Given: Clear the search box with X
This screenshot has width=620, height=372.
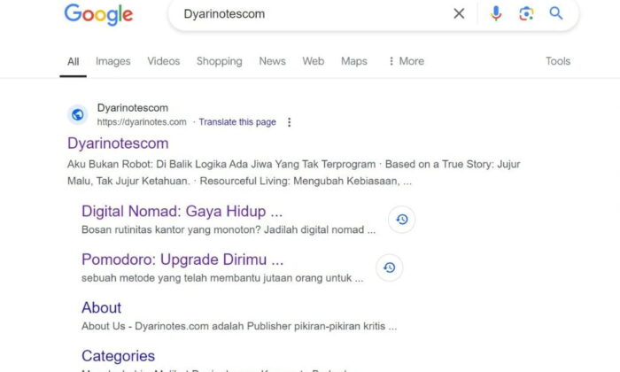Looking at the screenshot, I should point(459,14).
